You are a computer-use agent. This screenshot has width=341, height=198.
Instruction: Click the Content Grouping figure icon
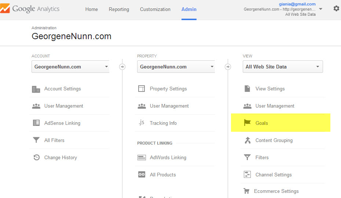(x=247, y=140)
